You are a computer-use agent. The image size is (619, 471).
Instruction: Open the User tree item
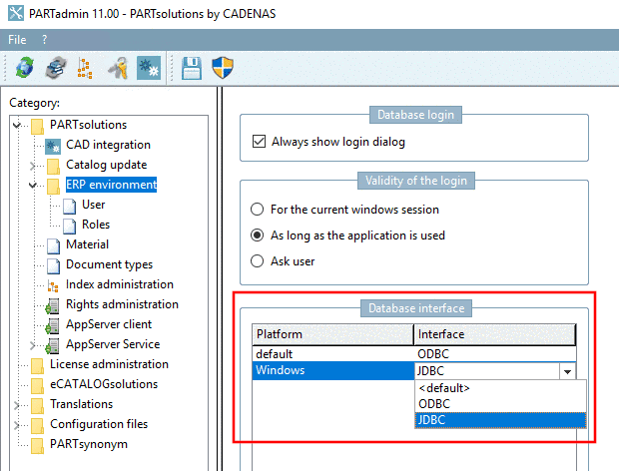coord(94,205)
